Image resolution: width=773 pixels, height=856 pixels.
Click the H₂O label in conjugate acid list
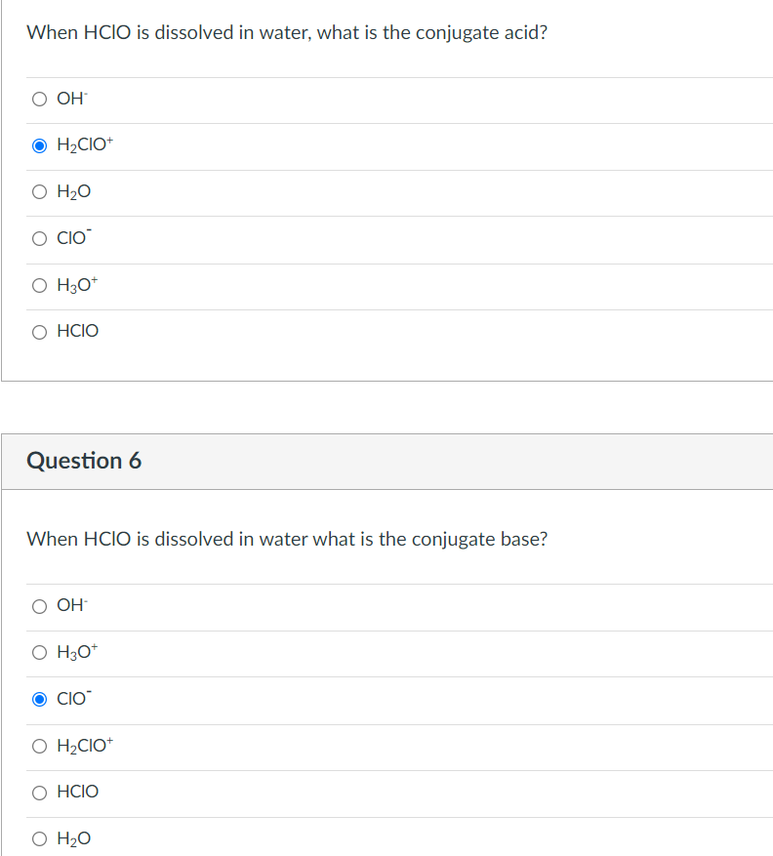point(74,191)
